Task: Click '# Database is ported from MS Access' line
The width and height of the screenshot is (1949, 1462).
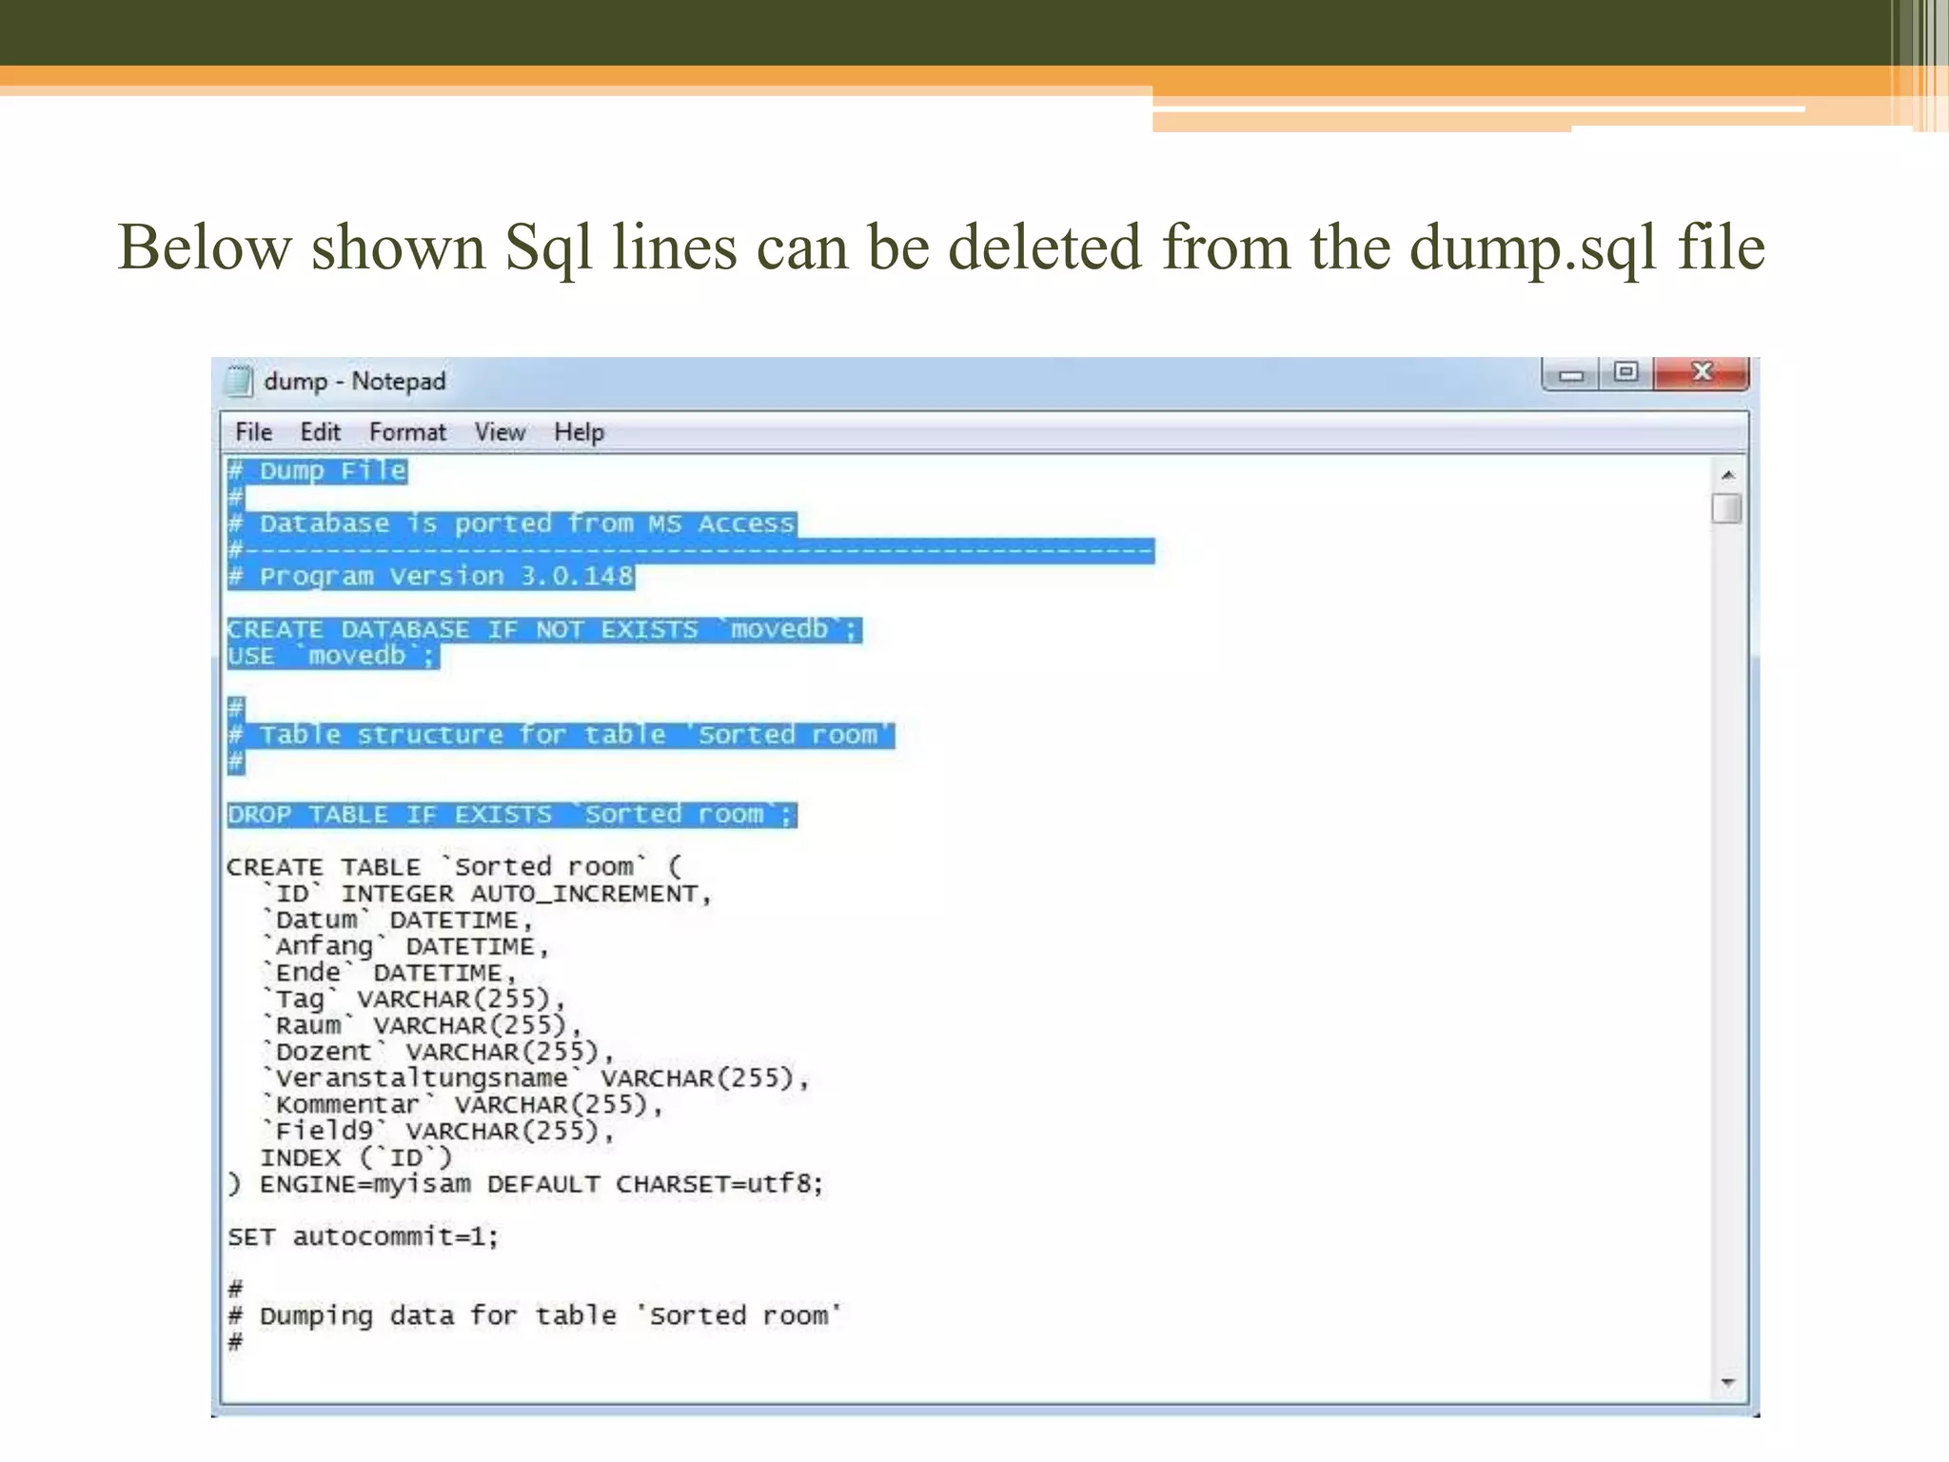Action: (512, 524)
